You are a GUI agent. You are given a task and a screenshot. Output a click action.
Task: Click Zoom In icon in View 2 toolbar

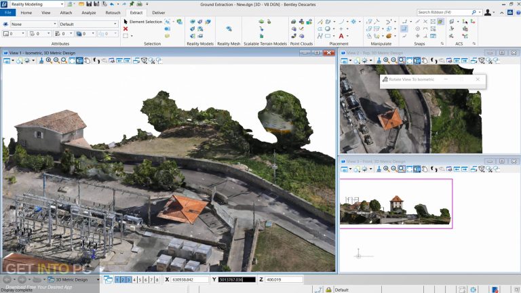[386, 60]
